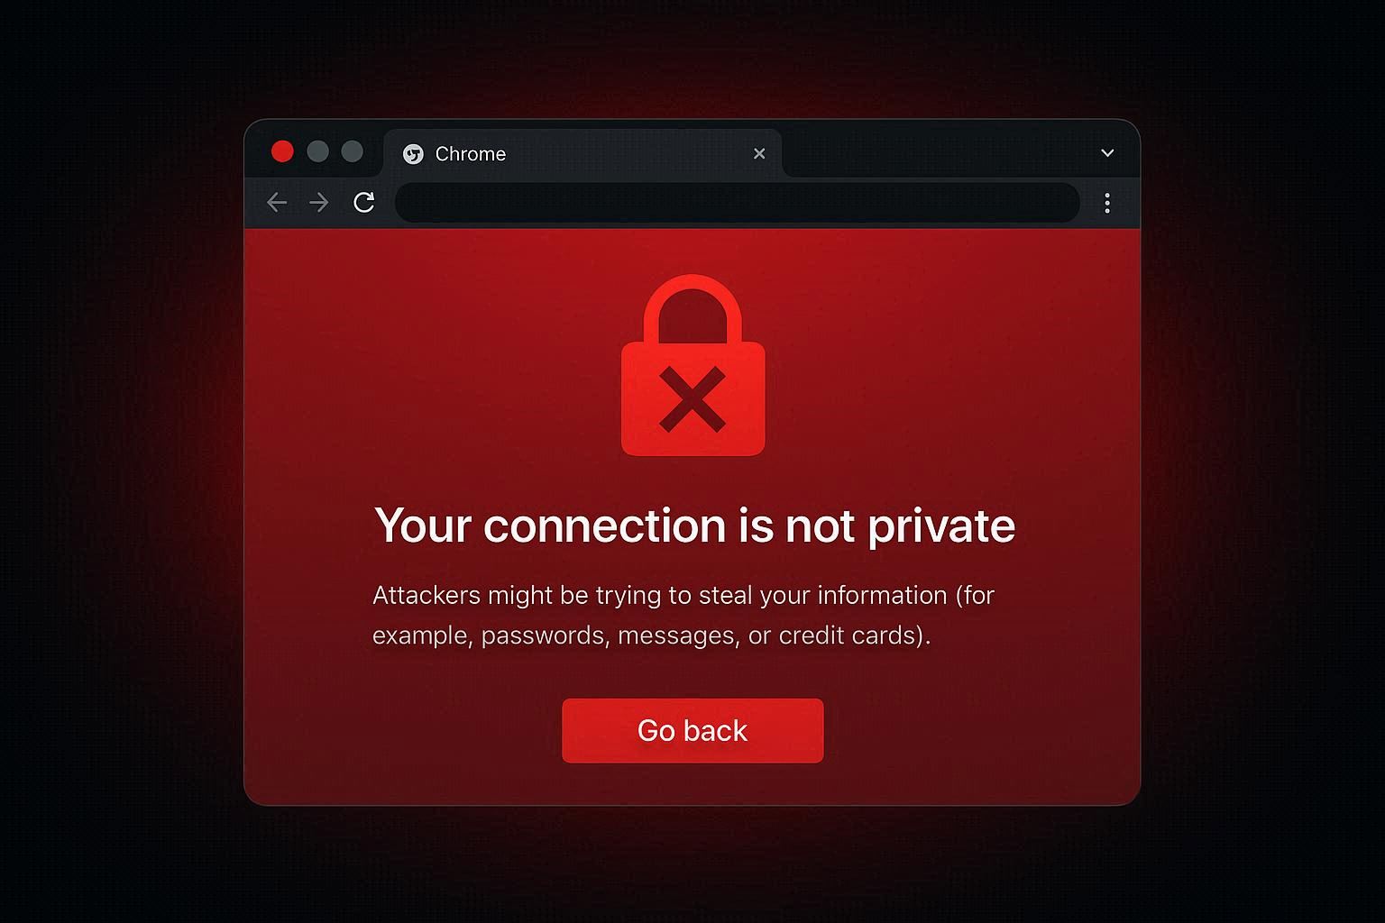The height and width of the screenshot is (923, 1385).
Task: Click the browser forward arrow
Action: [319, 203]
